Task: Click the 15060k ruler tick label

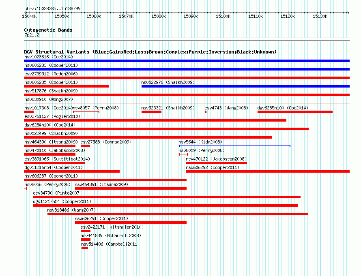Action: [94, 16]
